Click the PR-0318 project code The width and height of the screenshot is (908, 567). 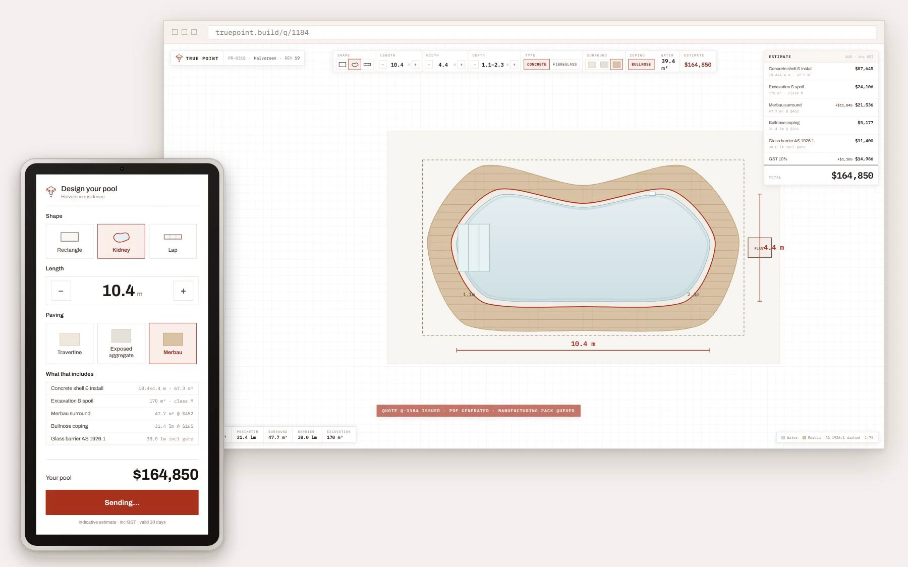[237, 58]
